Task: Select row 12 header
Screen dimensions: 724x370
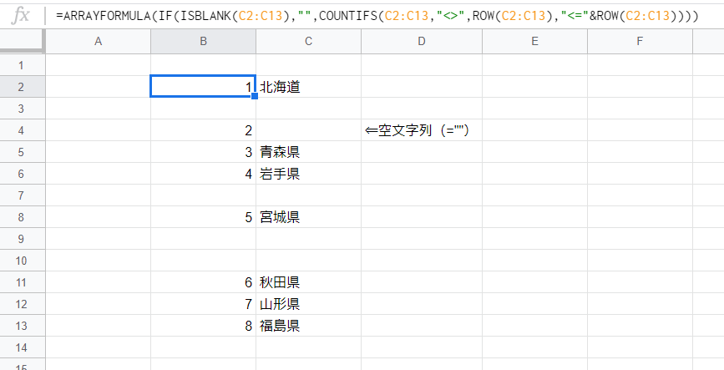Action: tap(23, 304)
